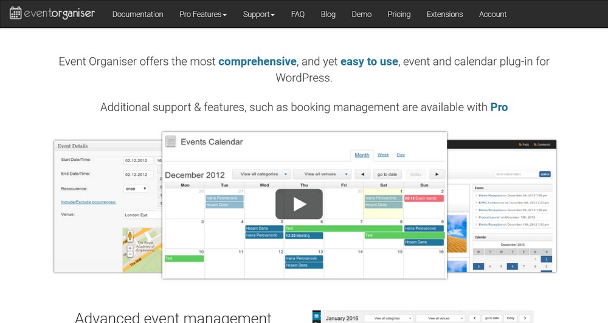The image size is (608, 323).
Task: View the Pricing page
Action: pos(399,15)
